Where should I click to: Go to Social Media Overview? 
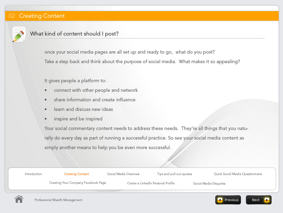point(123,174)
